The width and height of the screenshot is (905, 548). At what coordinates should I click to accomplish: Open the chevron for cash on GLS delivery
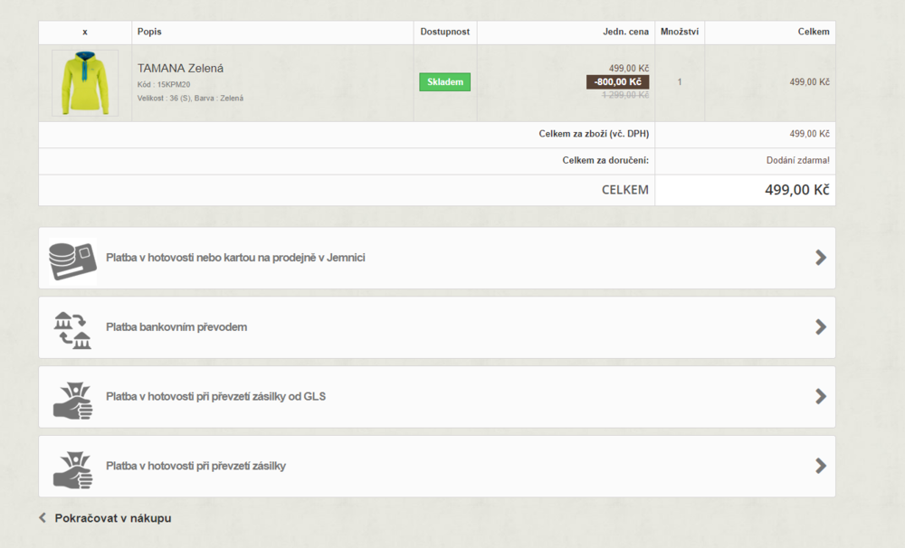coord(820,396)
